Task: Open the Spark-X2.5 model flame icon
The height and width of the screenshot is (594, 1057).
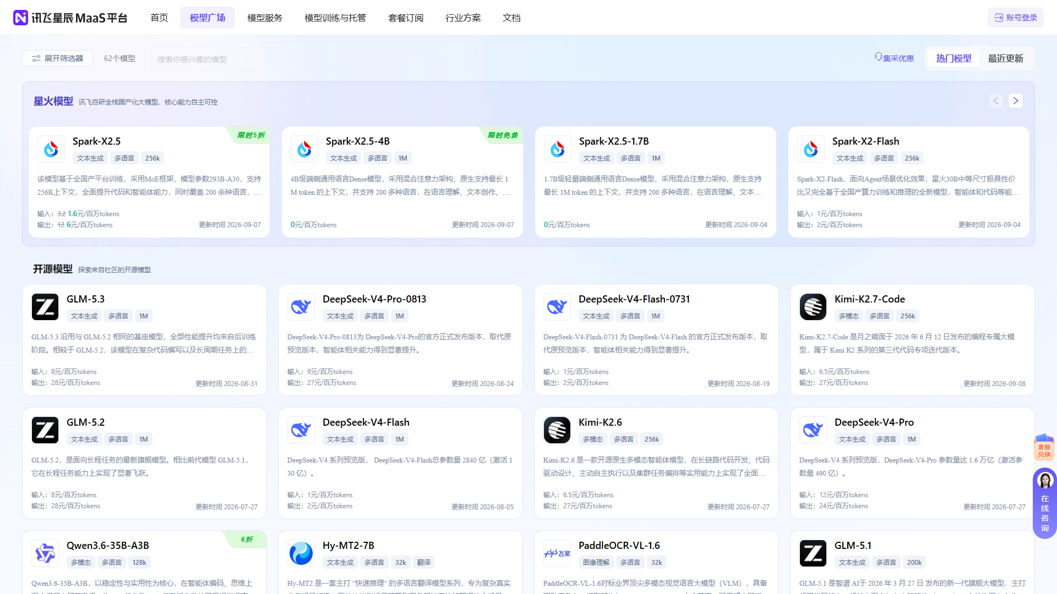Action: pos(51,149)
